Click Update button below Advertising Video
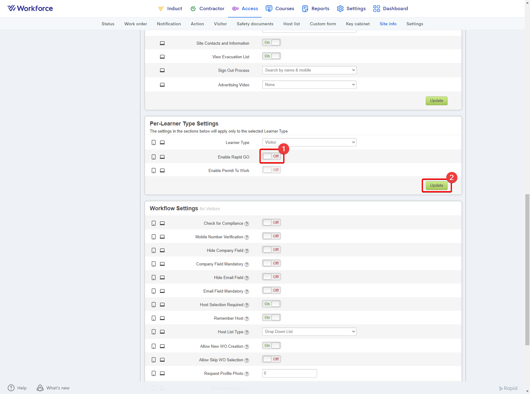 436,101
